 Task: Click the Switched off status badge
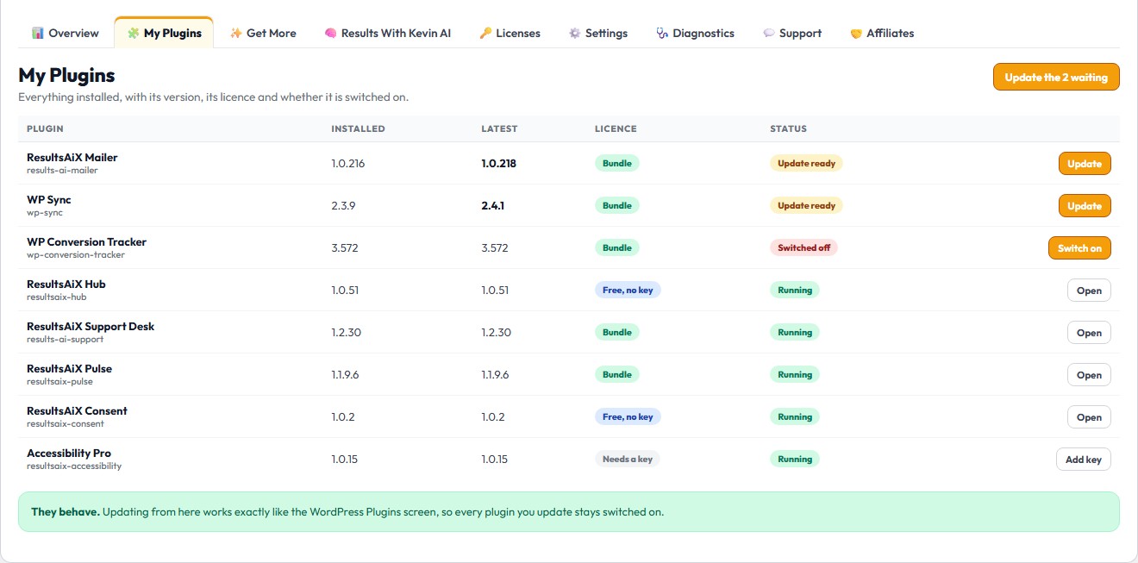pos(803,247)
